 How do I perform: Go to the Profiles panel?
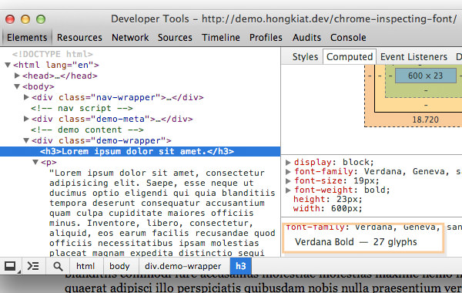click(x=266, y=38)
